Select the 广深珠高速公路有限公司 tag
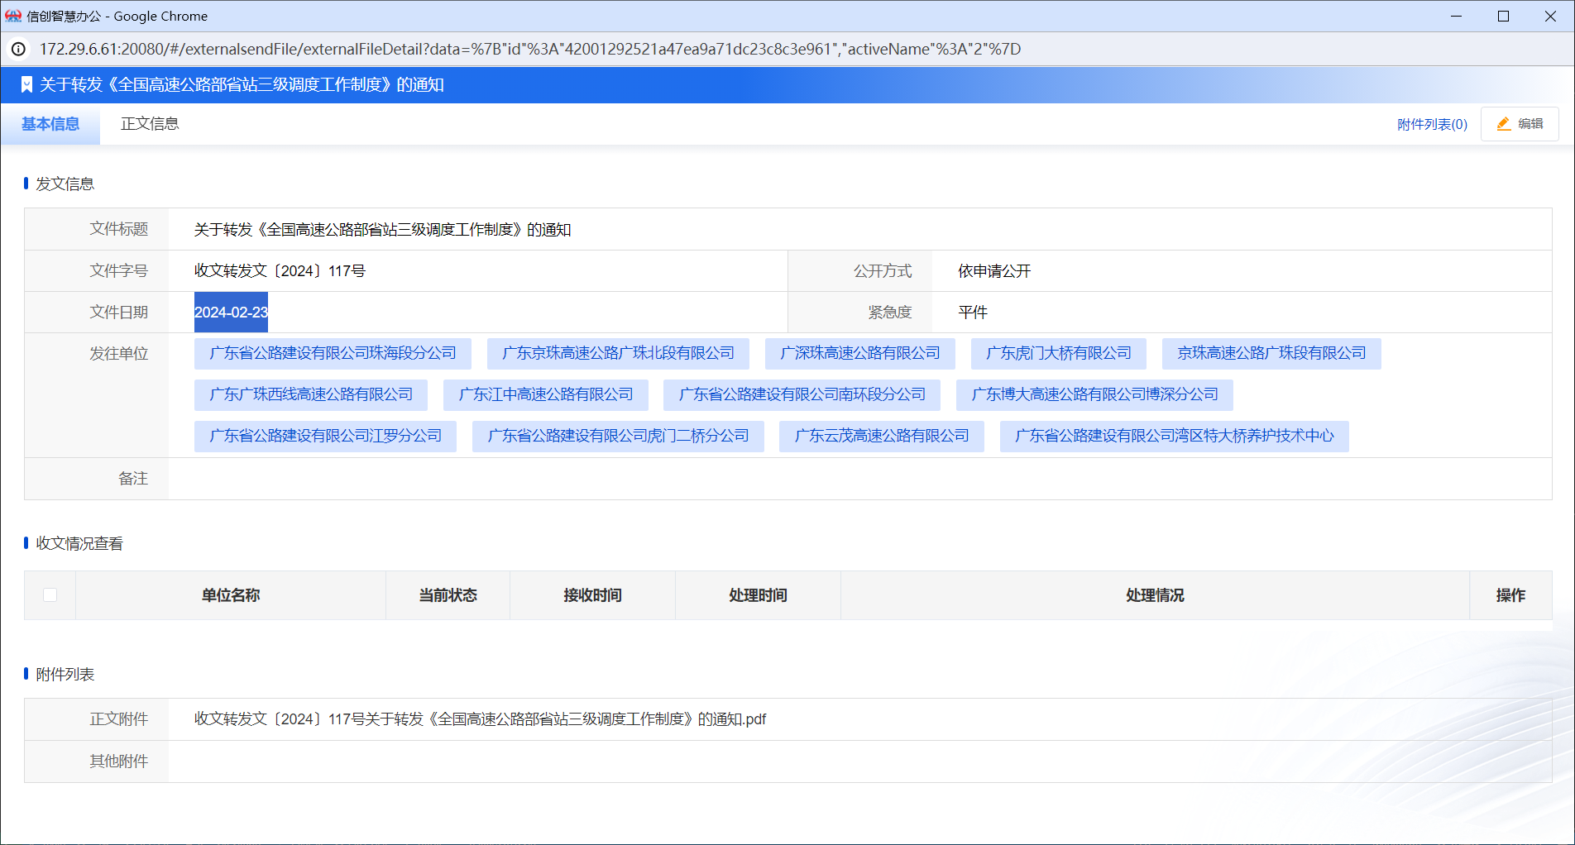 860,353
